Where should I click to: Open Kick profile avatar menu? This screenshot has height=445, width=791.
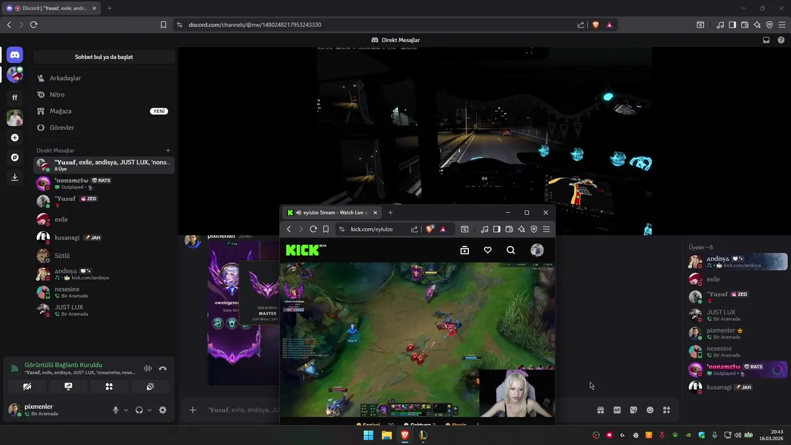coord(537,250)
